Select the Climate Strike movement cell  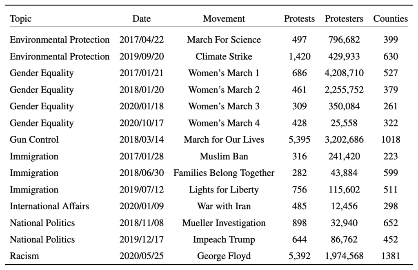[x=224, y=56]
